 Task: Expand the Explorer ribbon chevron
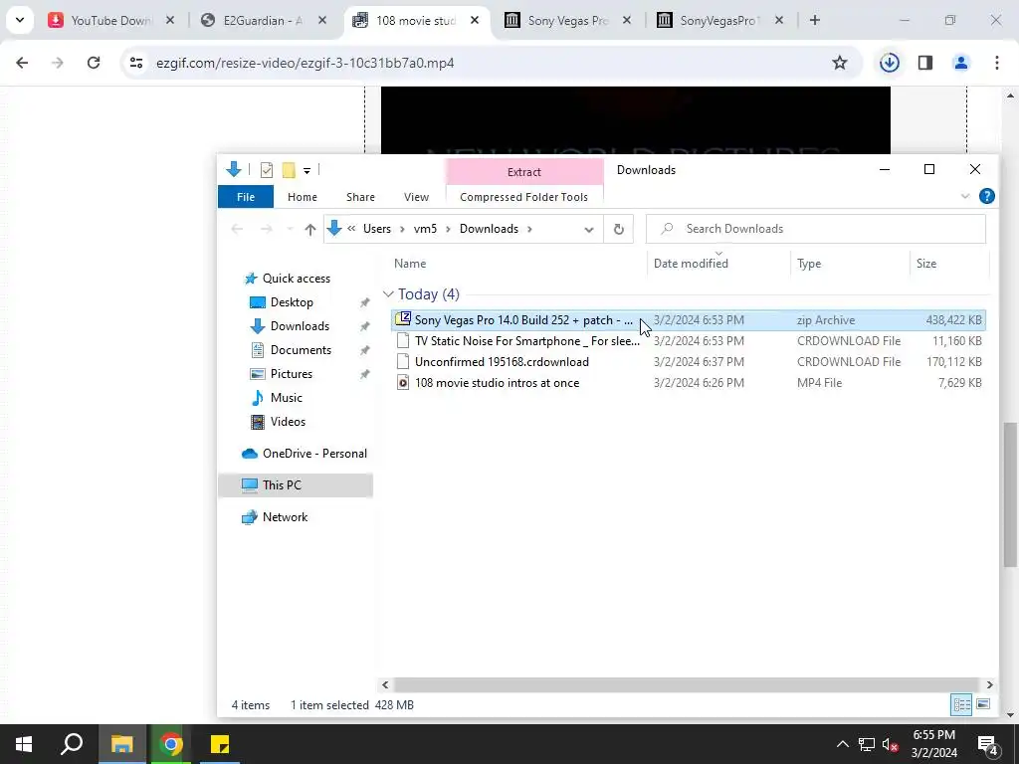tap(965, 196)
